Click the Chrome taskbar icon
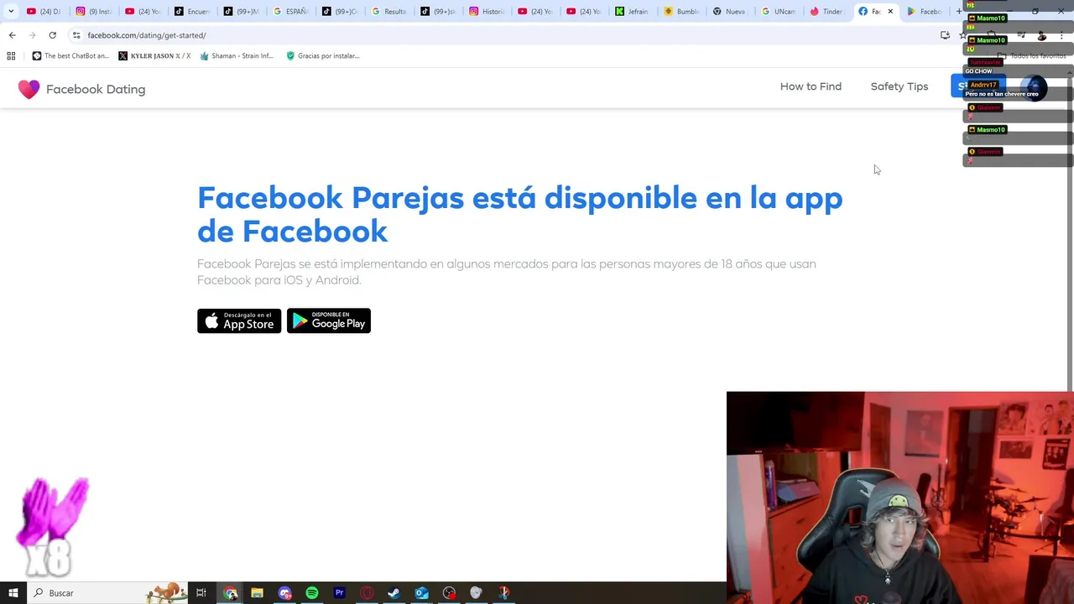Screen dimensions: 1074x604 [231, 593]
